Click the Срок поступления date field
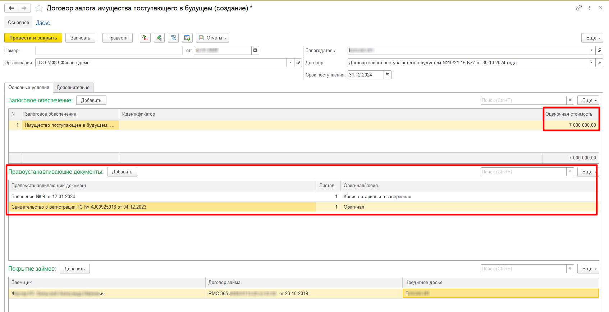 click(x=366, y=75)
